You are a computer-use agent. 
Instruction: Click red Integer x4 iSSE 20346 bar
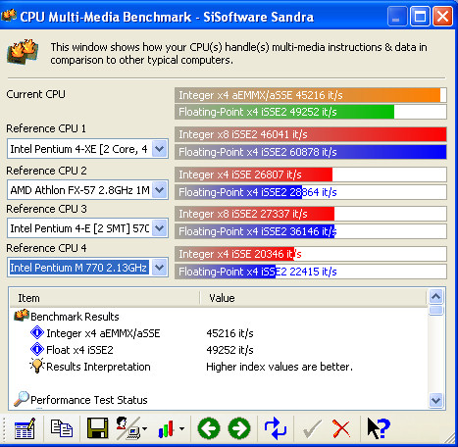point(311,254)
